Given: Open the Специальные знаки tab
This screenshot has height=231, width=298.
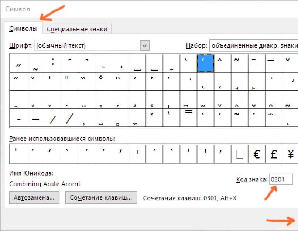Looking at the screenshot, I should [x=77, y=29].
